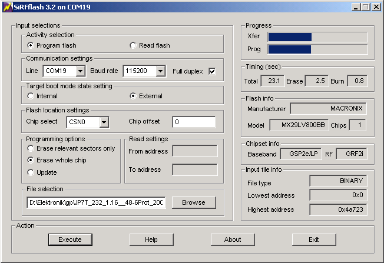The height and width of the screenshot is (263, 384).
Task: Click the Exit button
Action: click(314, 239)
